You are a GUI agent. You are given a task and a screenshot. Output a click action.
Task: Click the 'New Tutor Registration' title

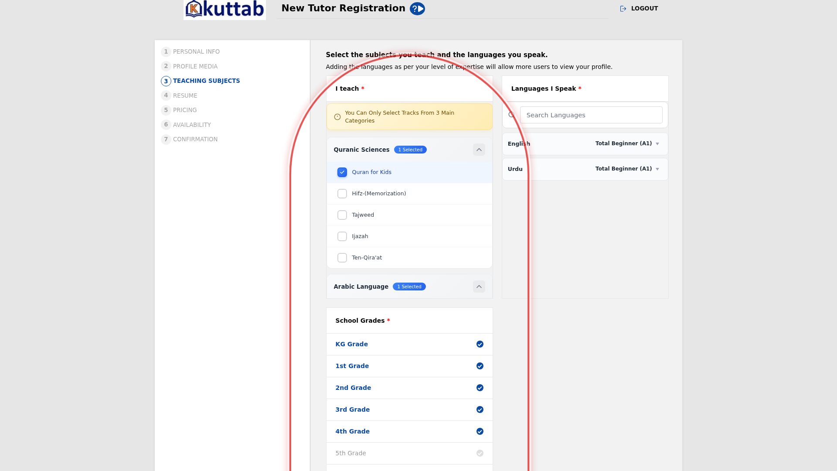pyautogui.click(x=344, y=8)
